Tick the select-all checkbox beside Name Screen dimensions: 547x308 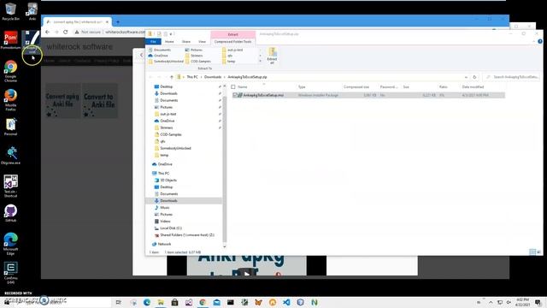click(x=233, y=86)
